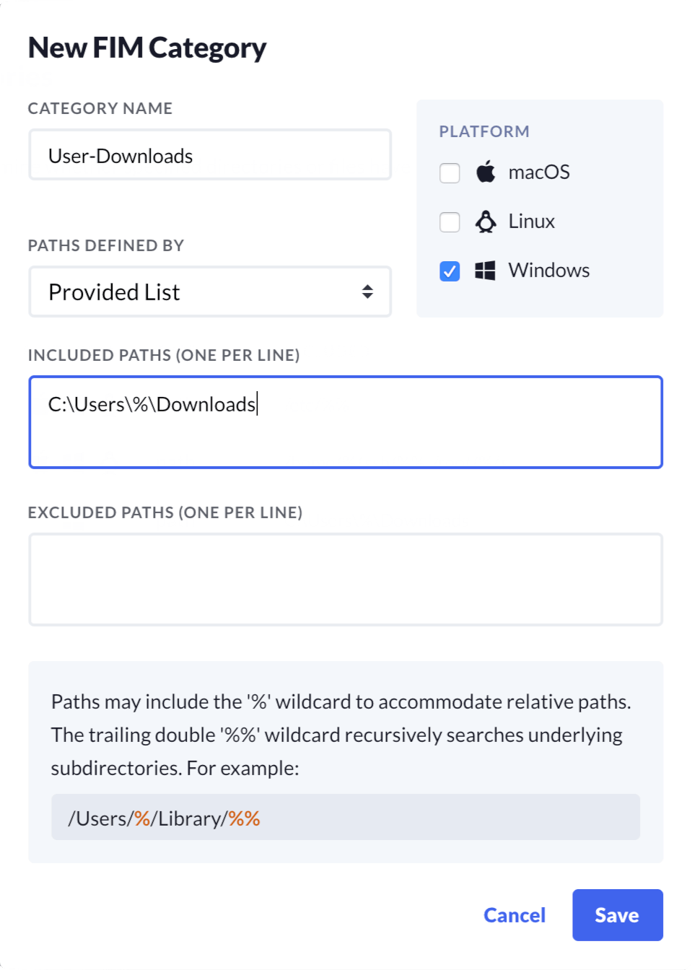Click the /Users/%/Library/%% example path
Screen dimensions: 692x970
click(165, 818)
